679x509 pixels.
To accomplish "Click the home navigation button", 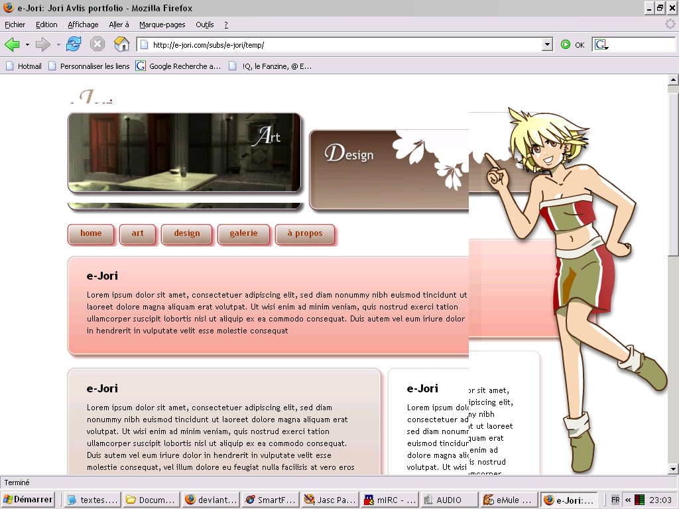I will (91, 234).
